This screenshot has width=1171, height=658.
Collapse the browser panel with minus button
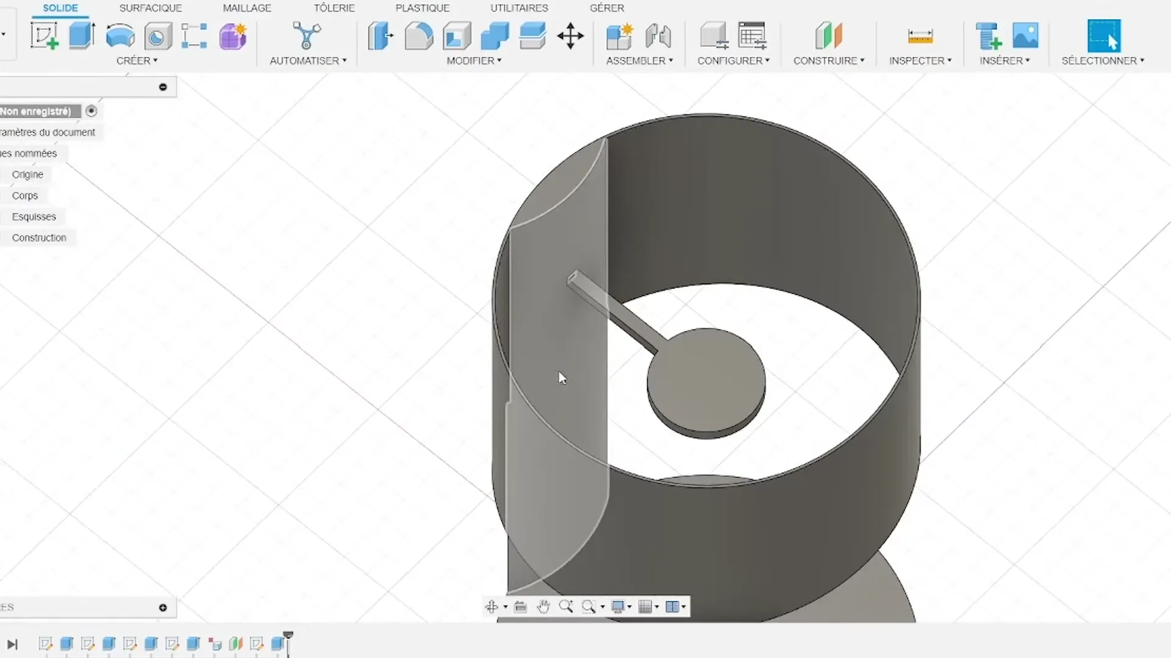pos(163,87)
